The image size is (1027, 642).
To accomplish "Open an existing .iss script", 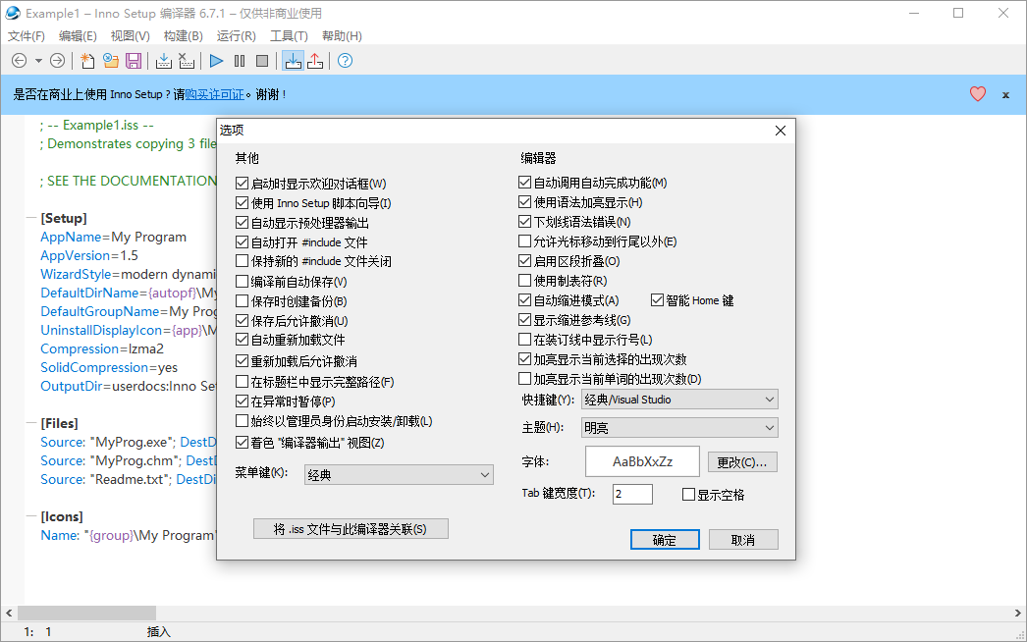I will pyautogui.click(x=110, y=60).
